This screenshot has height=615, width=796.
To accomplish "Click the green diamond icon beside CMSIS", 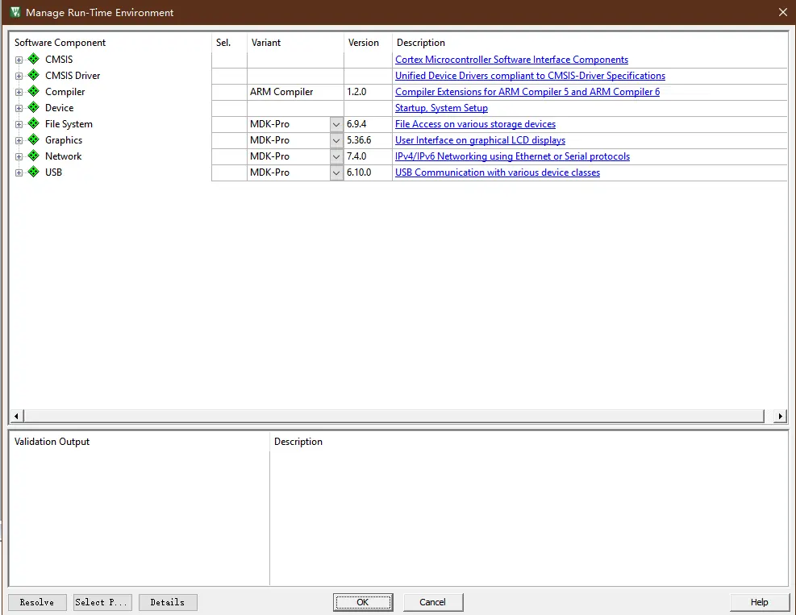I will pyautogui.click(x=33, y=60).
